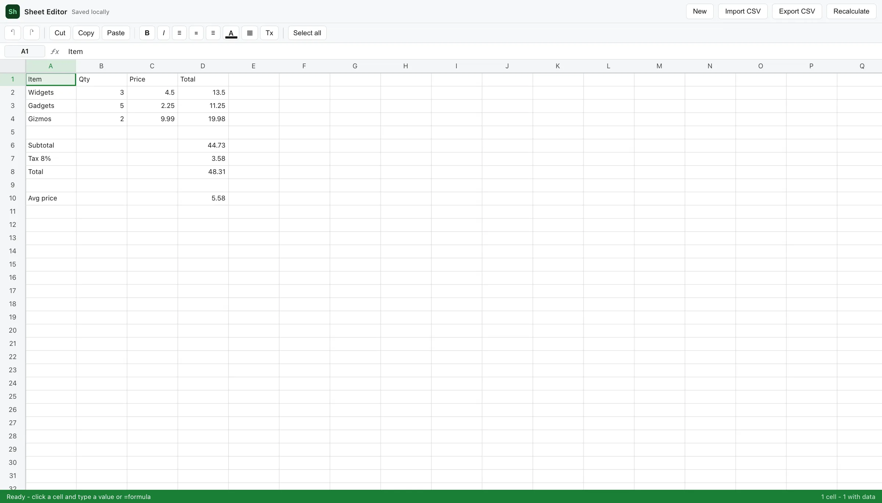882x503 pixels.
Task: Select row 31 header
Action: [x=12, y=476]
